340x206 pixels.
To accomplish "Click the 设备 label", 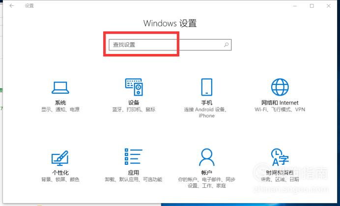I will pos(134,103).
